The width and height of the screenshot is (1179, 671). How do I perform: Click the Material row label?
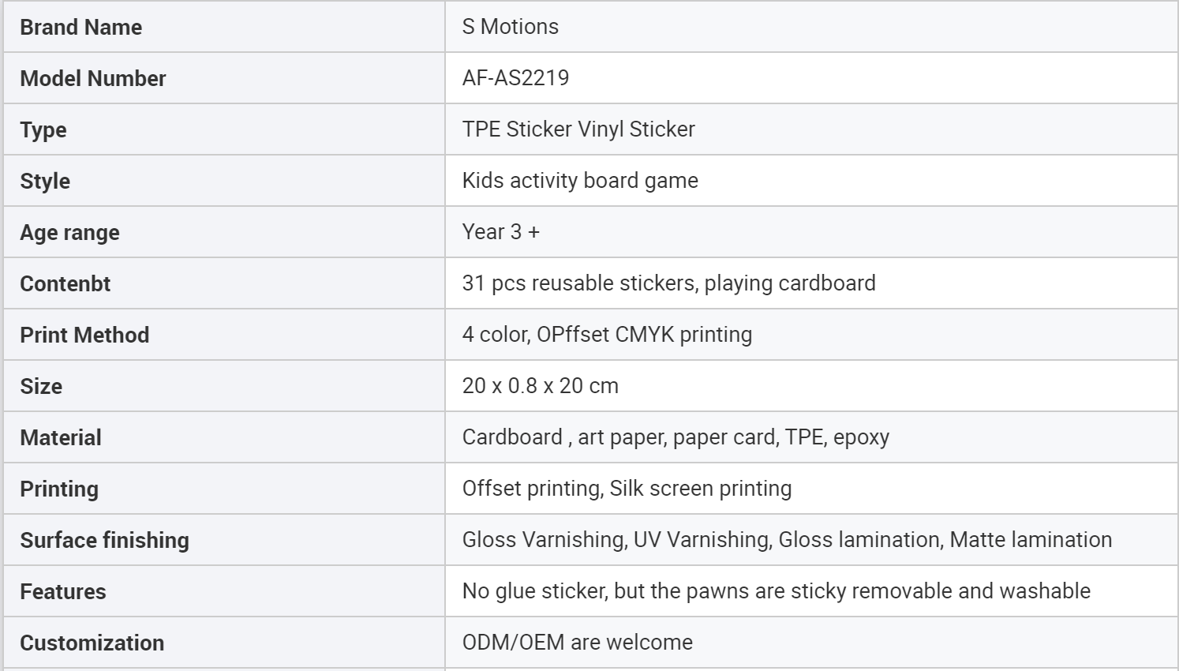click(61, 437)
